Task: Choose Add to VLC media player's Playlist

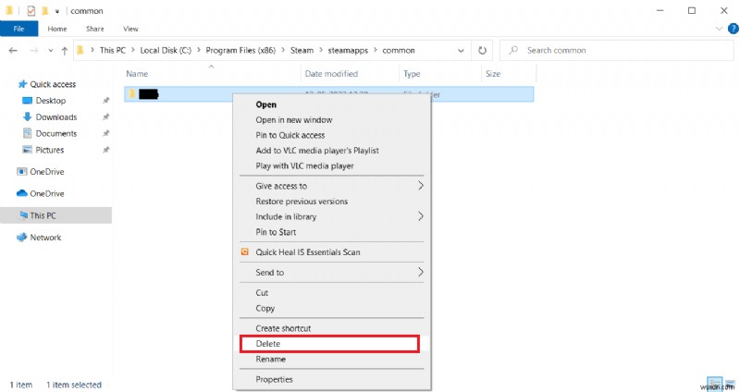Action: click(317, 151)
